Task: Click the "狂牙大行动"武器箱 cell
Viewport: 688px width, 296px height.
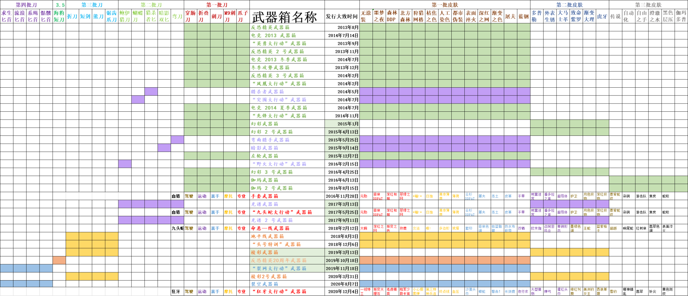Action: tap(287, 292)
